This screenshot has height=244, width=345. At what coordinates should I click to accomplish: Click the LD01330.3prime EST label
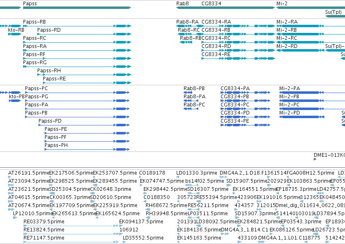click(x=197, y=173)
